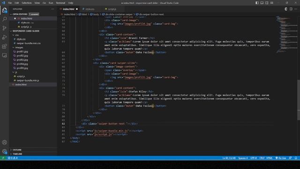Open script.js in the js folder
The height and width of the screenshot is (169, 300).
21,76
